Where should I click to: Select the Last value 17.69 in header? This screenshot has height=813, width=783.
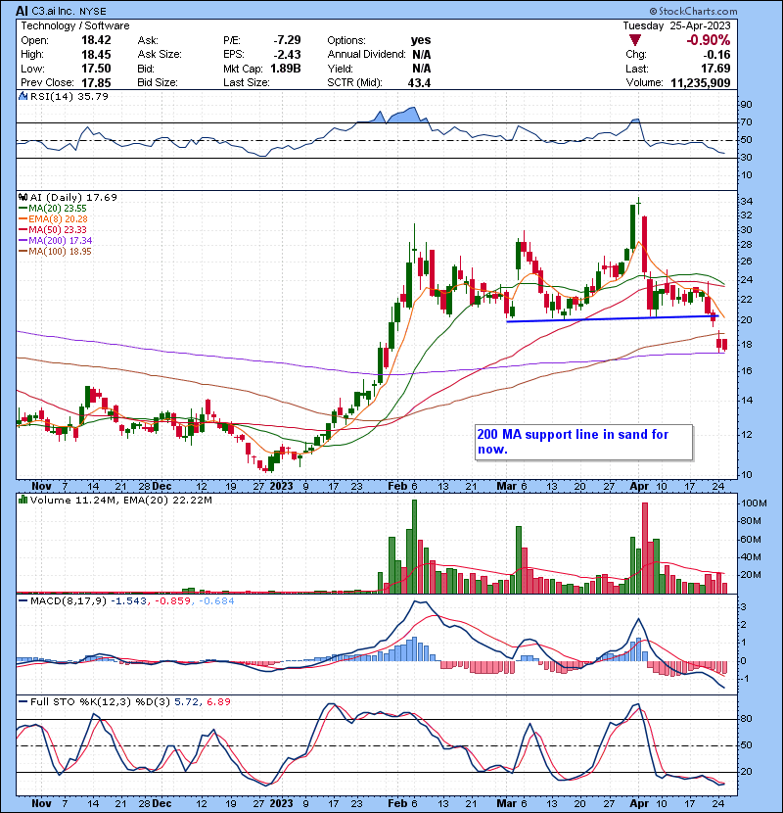pos(715,69)
